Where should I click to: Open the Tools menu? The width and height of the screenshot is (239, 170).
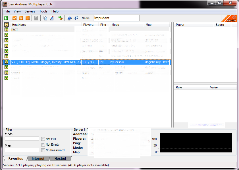click(43, 11)
